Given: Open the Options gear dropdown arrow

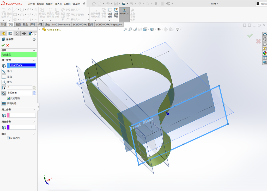Looking at the screenshot, I should (x=172, y=3).
